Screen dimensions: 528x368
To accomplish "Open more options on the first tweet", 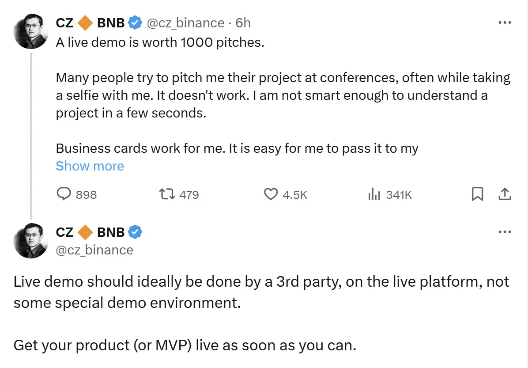I will 504,23.
